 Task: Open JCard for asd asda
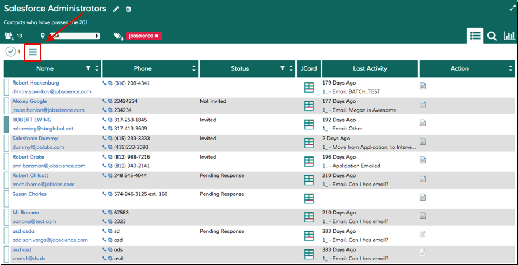pos(308,236)
